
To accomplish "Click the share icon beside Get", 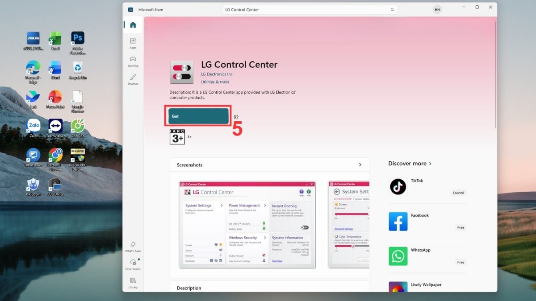I will (x=236, y=117).
